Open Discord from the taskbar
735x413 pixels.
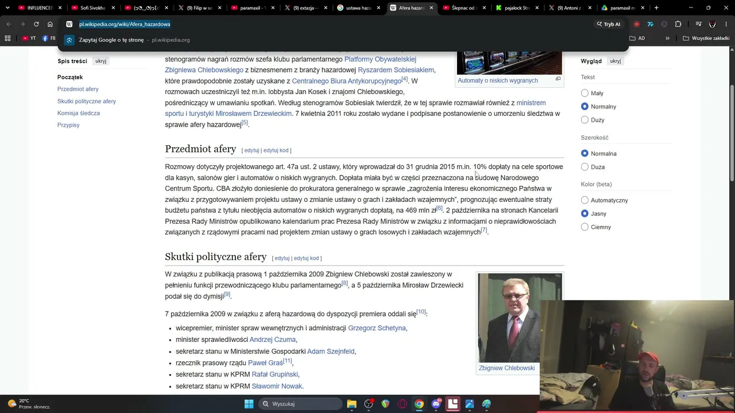(436, 404)
